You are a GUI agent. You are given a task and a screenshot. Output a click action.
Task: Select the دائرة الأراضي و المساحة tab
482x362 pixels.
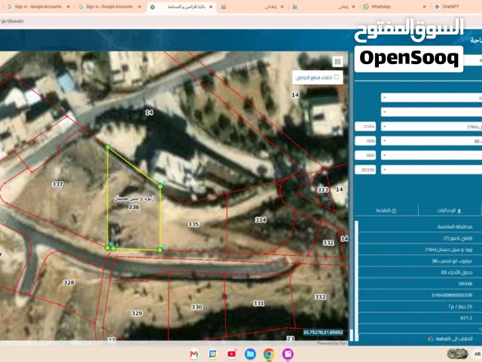(182, 7)
